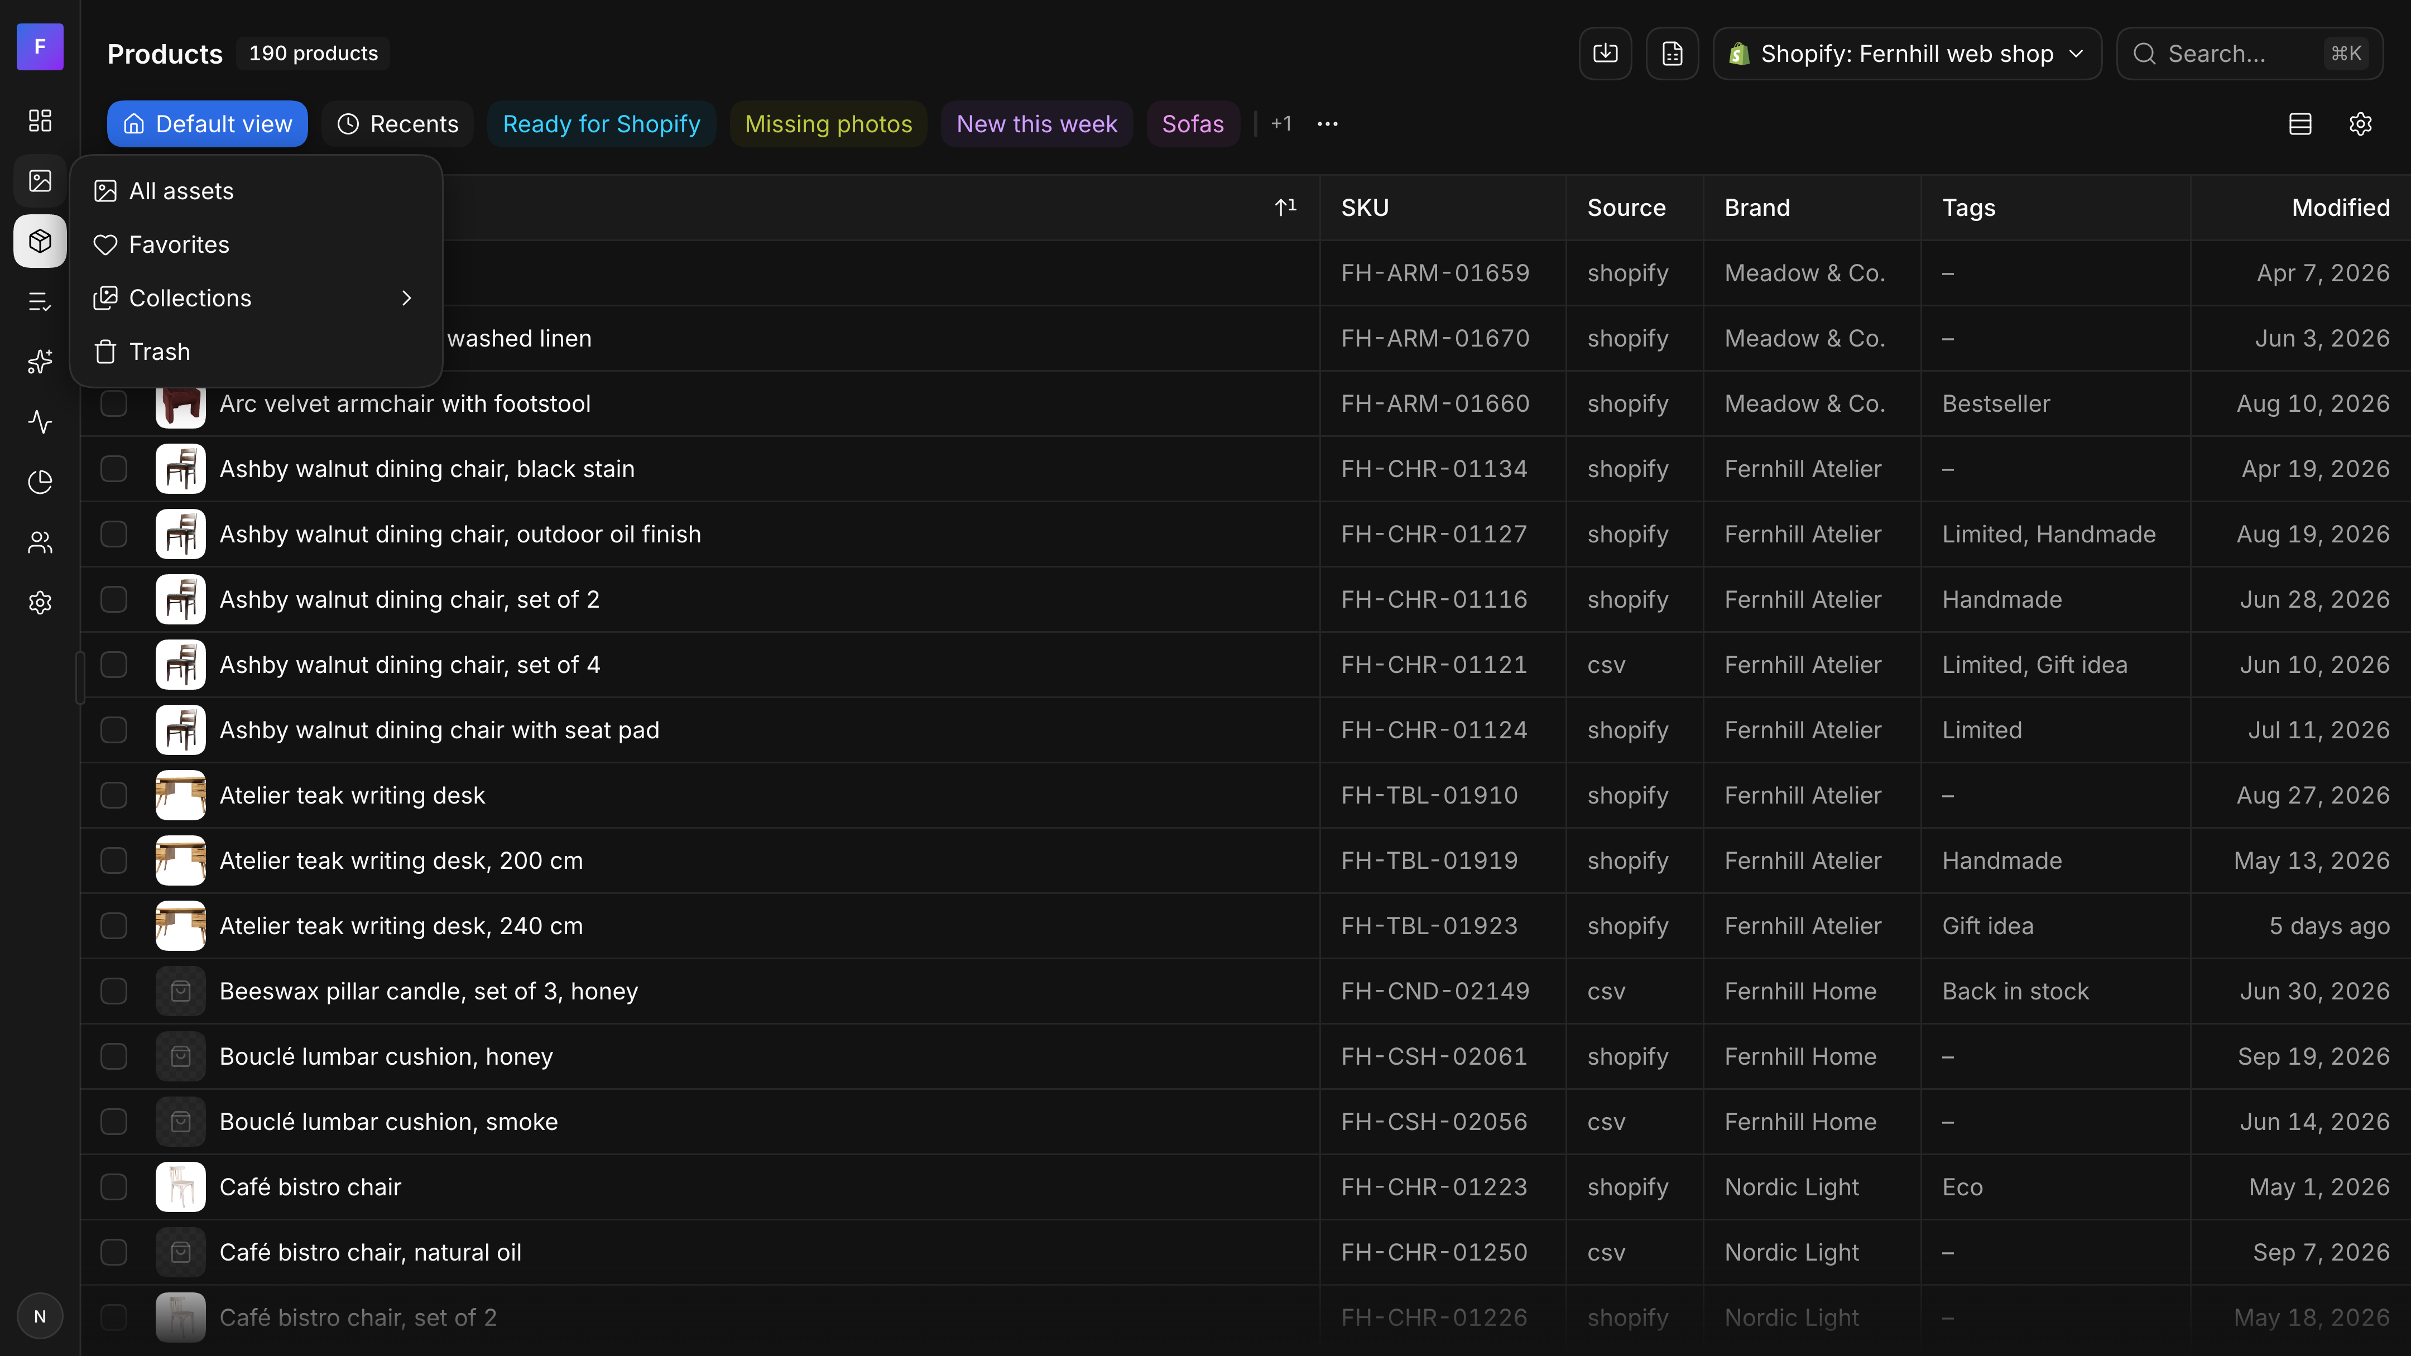The width and height of the screenshot is (2411, 1356).
Task: Open the N user avatar
Action: [x=39, y=1317]
